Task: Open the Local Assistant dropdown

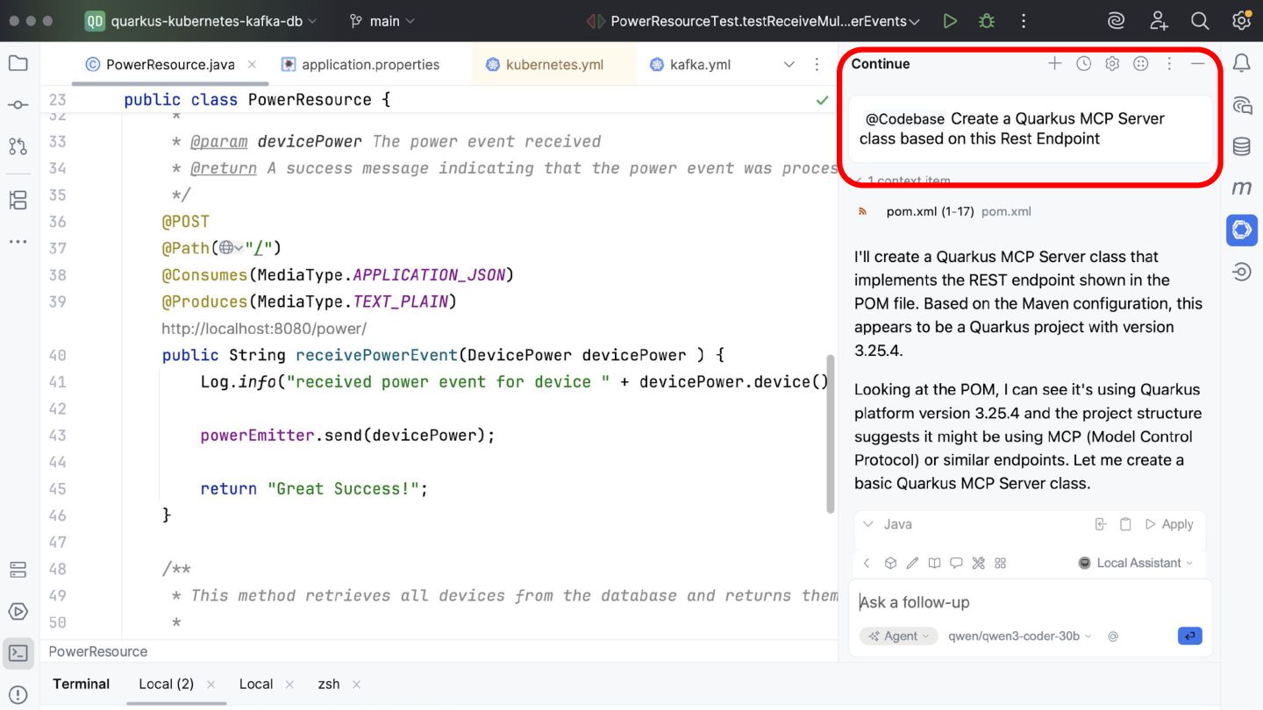Action: [x=1136, y=563]
